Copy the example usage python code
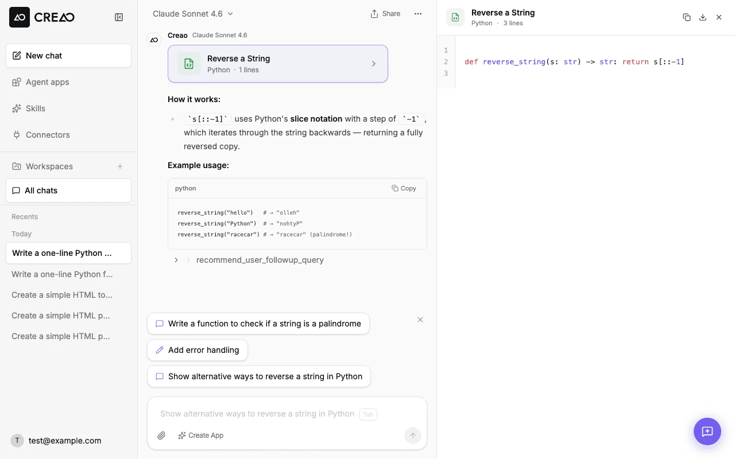Screen dimensions: 735x459 404,188
